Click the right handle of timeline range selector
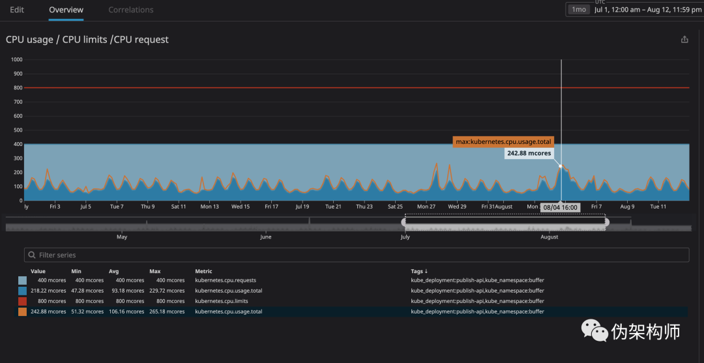 606,222
